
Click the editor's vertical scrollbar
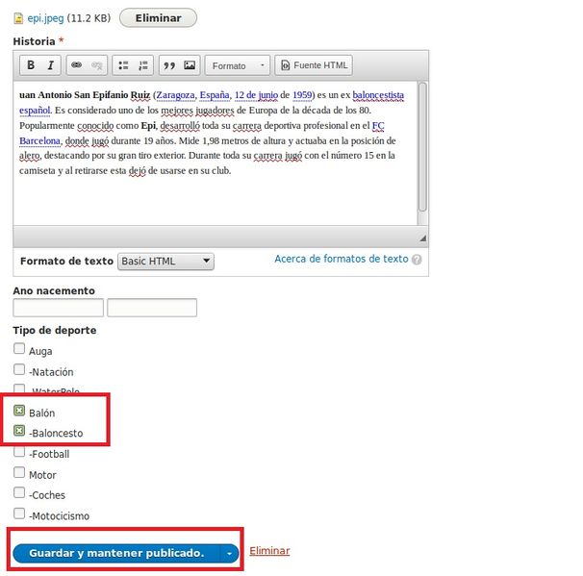pyautogui.click(x=422, y=147)
